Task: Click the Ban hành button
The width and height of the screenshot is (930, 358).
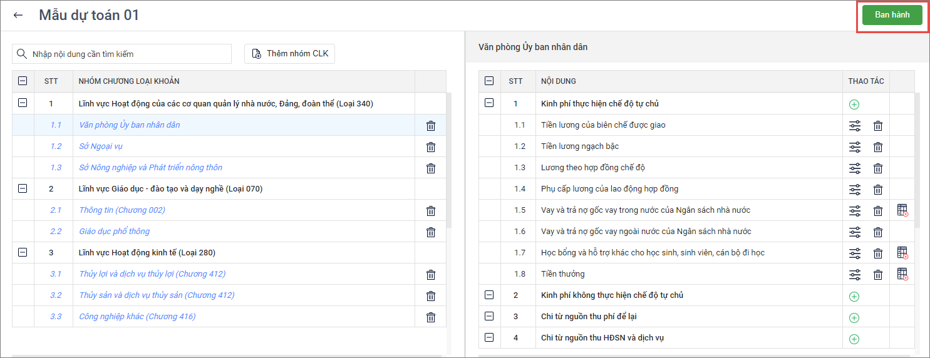Action: pyautogui.click(x=892, y=15)
